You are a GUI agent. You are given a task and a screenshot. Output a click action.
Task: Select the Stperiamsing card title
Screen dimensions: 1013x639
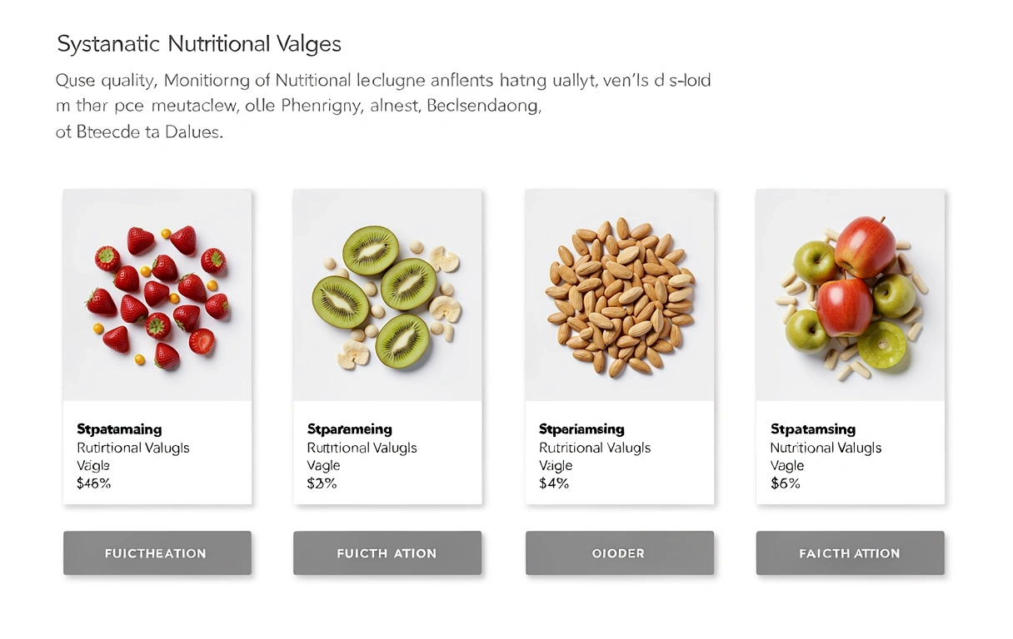[x=581, y=429]
